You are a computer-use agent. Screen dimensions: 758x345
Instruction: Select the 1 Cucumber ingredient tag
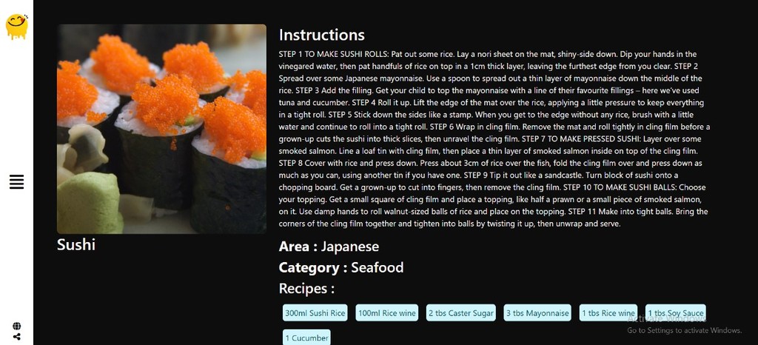(x=306, y=338)
